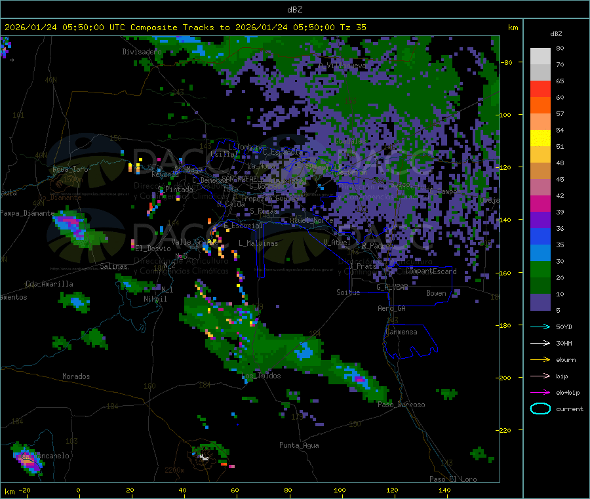590x499 pixels.
Task: Select the bright green 30-20 dBZ swatch
Action: pos(540,269)
